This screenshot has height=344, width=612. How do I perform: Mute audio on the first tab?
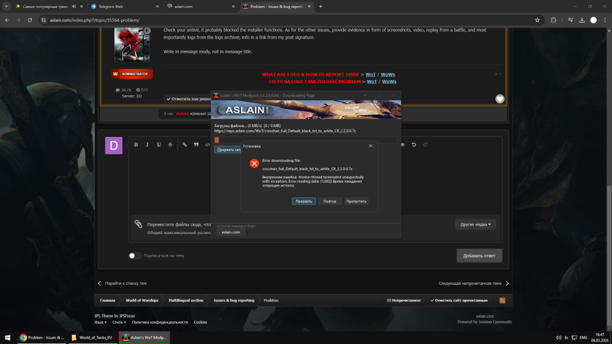pyautogui.click(x=74, y=6)
